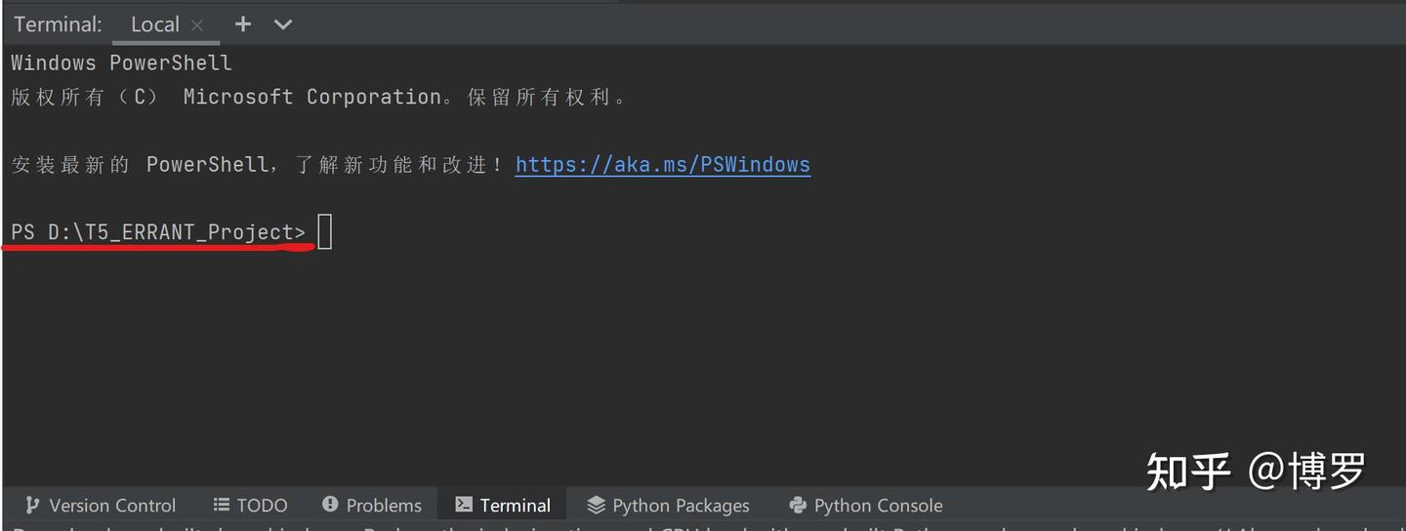Click the "Terminal:" panel title label
The image size is (1406, 531).
coord(58,24)
